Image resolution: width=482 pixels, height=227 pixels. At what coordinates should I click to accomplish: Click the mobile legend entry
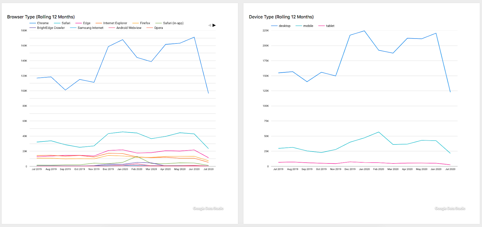(x=305, y=26)
